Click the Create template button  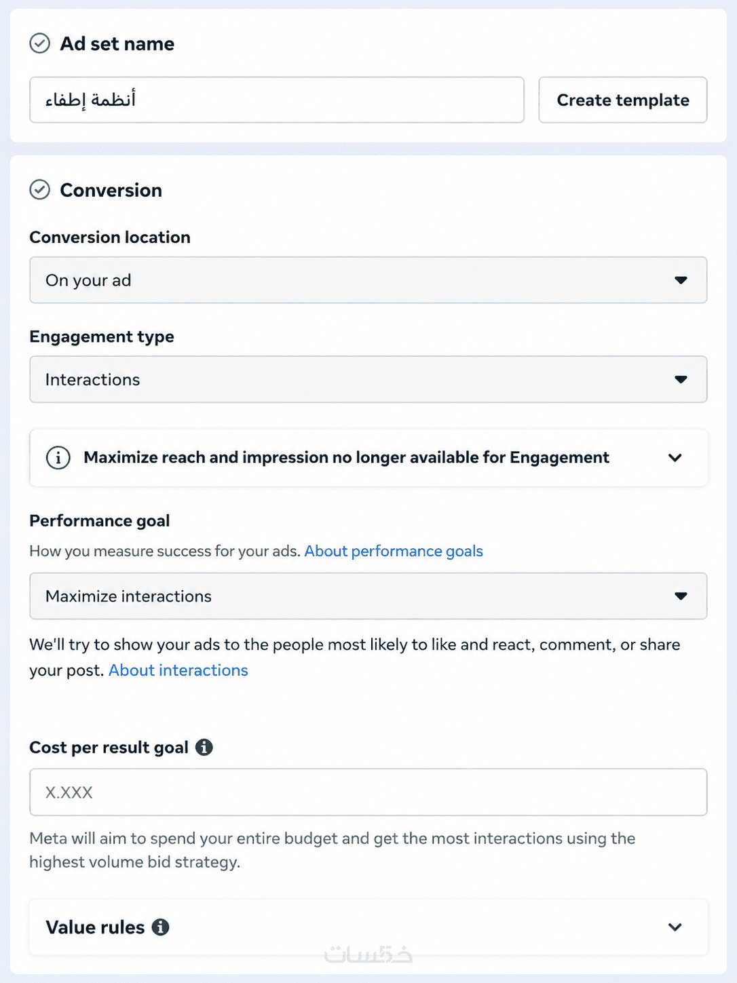623,100
